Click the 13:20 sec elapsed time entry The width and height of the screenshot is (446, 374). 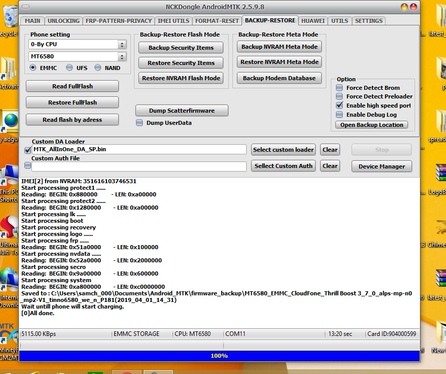[x=340, y=333]
